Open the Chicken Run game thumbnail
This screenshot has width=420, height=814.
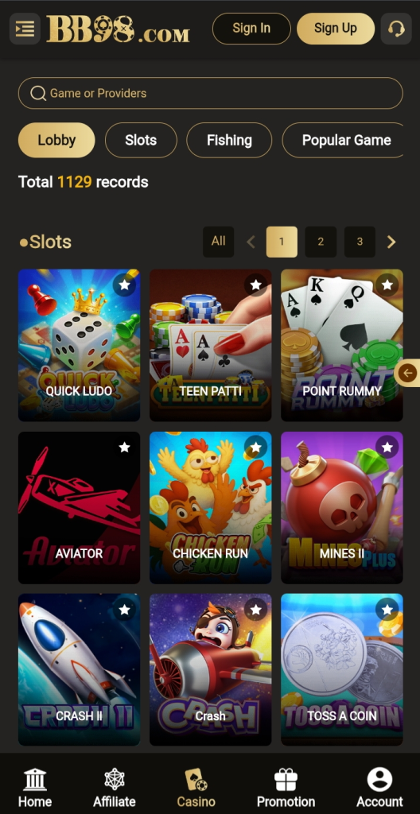[x=211, y=508]
